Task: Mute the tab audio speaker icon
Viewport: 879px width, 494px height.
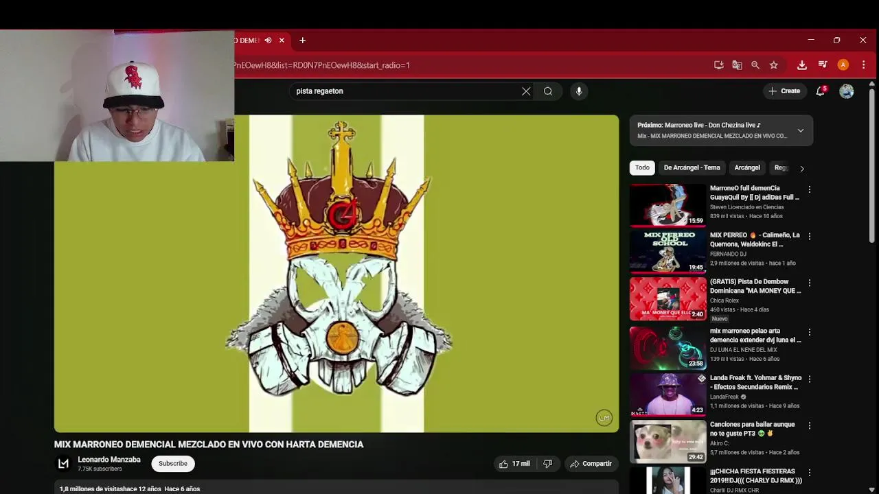Action: point(268,40)
